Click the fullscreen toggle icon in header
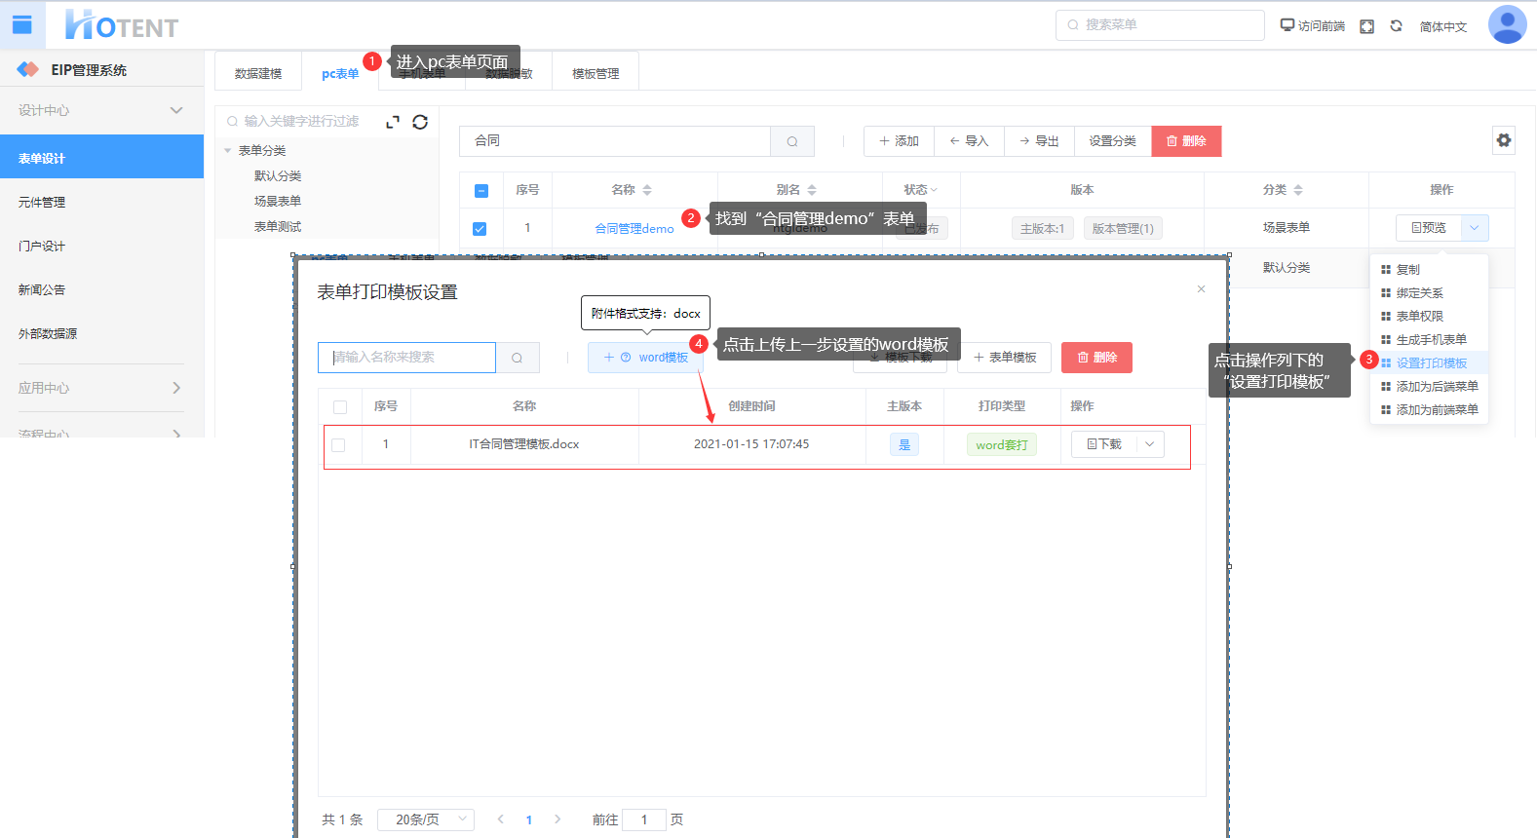1537x838 pixels. tap(1366, 26)
